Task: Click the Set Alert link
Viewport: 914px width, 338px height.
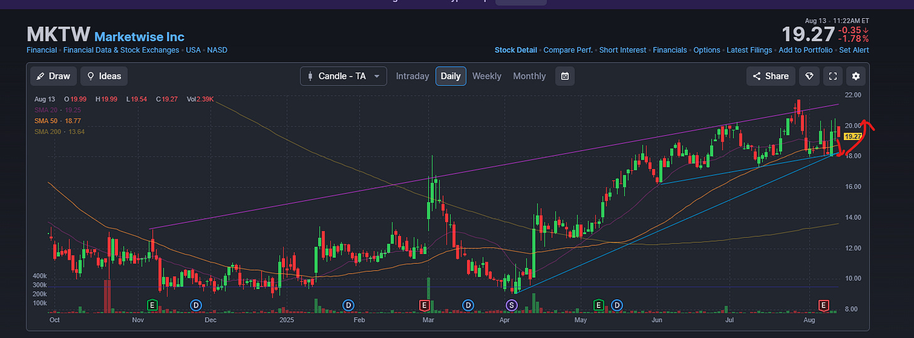Action: pyautogui.click(x=854, y=50)
